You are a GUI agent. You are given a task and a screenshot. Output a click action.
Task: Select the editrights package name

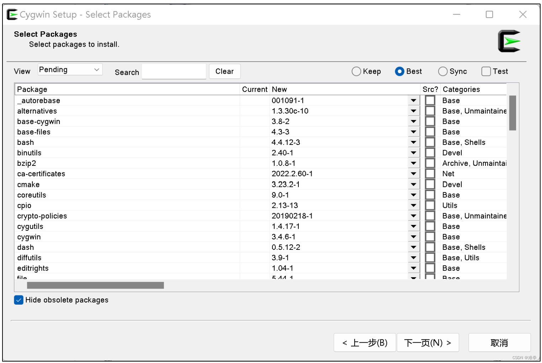click(33, 268)
